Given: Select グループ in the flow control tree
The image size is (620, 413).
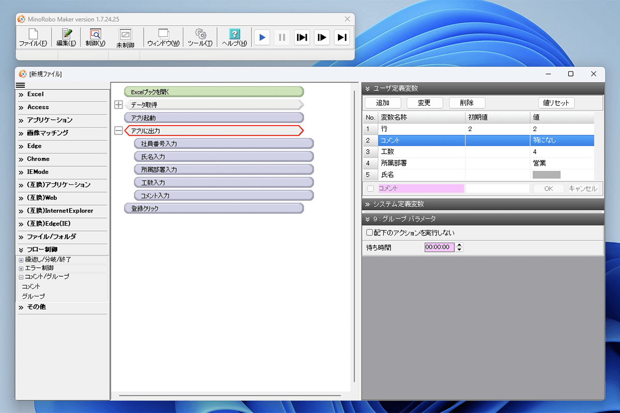Looking at the screenshot, I should (x=33, y=296).
